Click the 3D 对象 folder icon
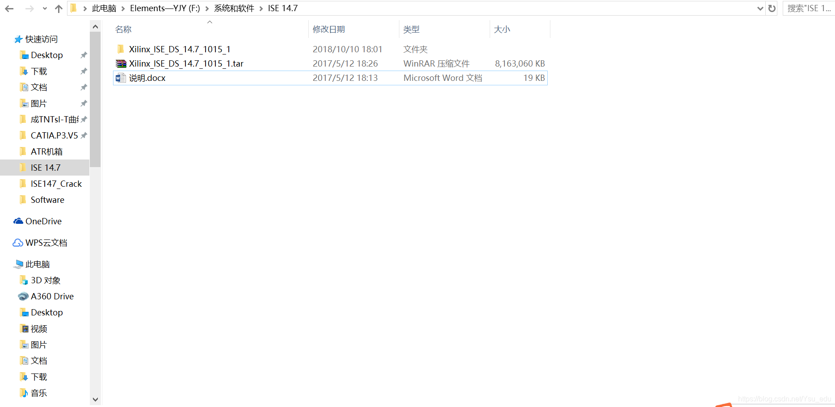 click(x=24, y=280)
